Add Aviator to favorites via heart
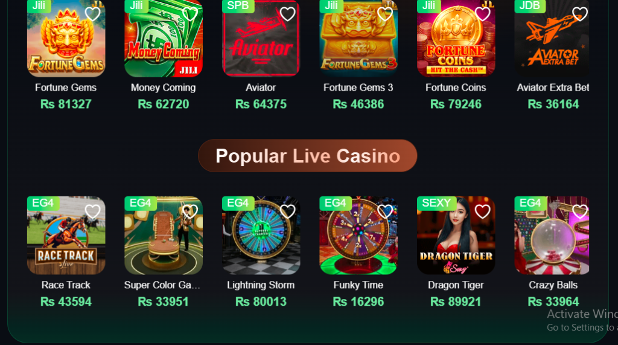This screenshot has width=618, height=345. coord(288,15)
